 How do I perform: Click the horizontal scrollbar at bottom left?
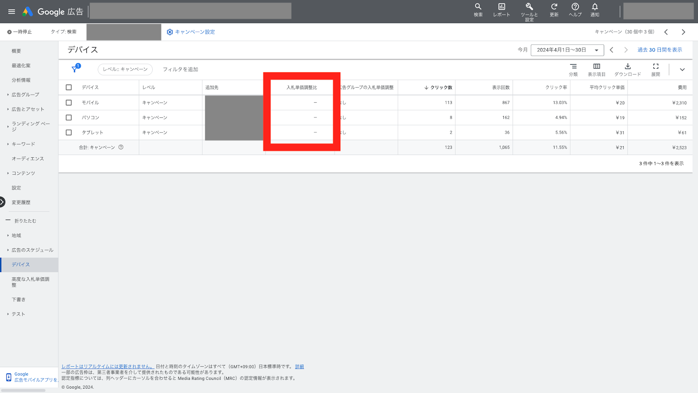click(24, 390)
